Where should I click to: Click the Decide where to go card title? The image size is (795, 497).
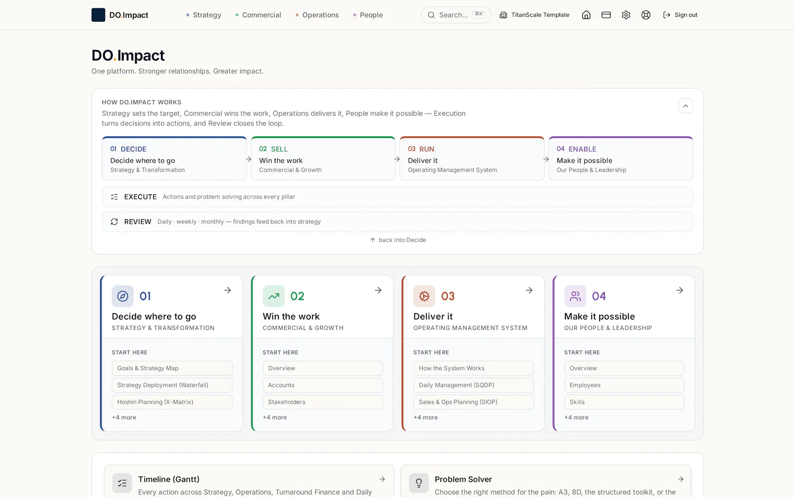(154, 317)
